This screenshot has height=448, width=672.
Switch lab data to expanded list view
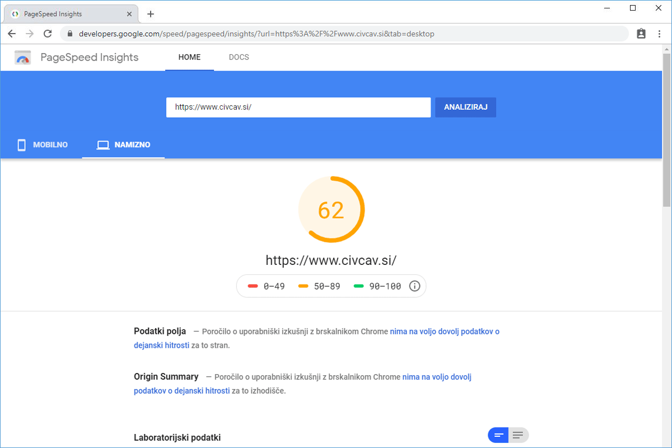coord(519,435)
